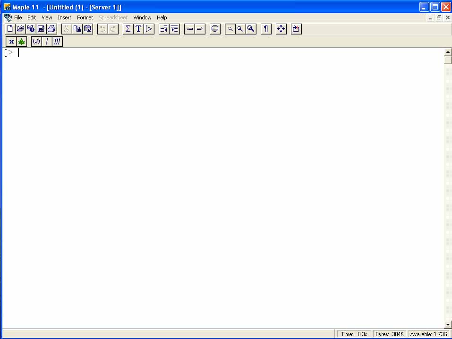This screenshot has height=339, width=452.
Task: Open the Help menu
Action: coord(162,17)
